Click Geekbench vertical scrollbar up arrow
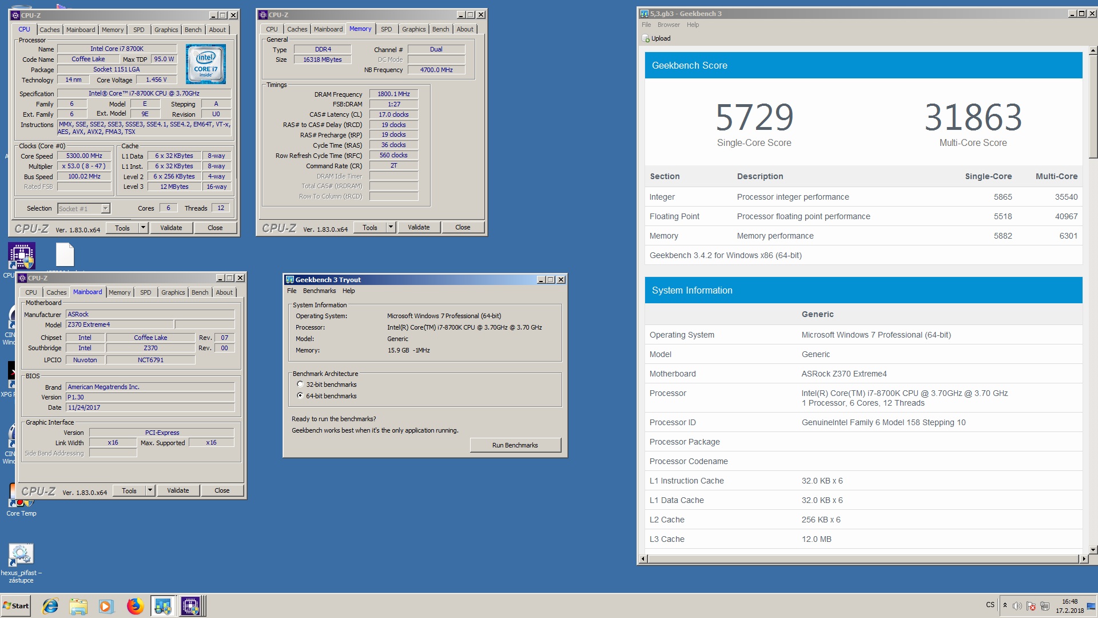Viewport: 1098px width, 618px height. pos(1093,50)
